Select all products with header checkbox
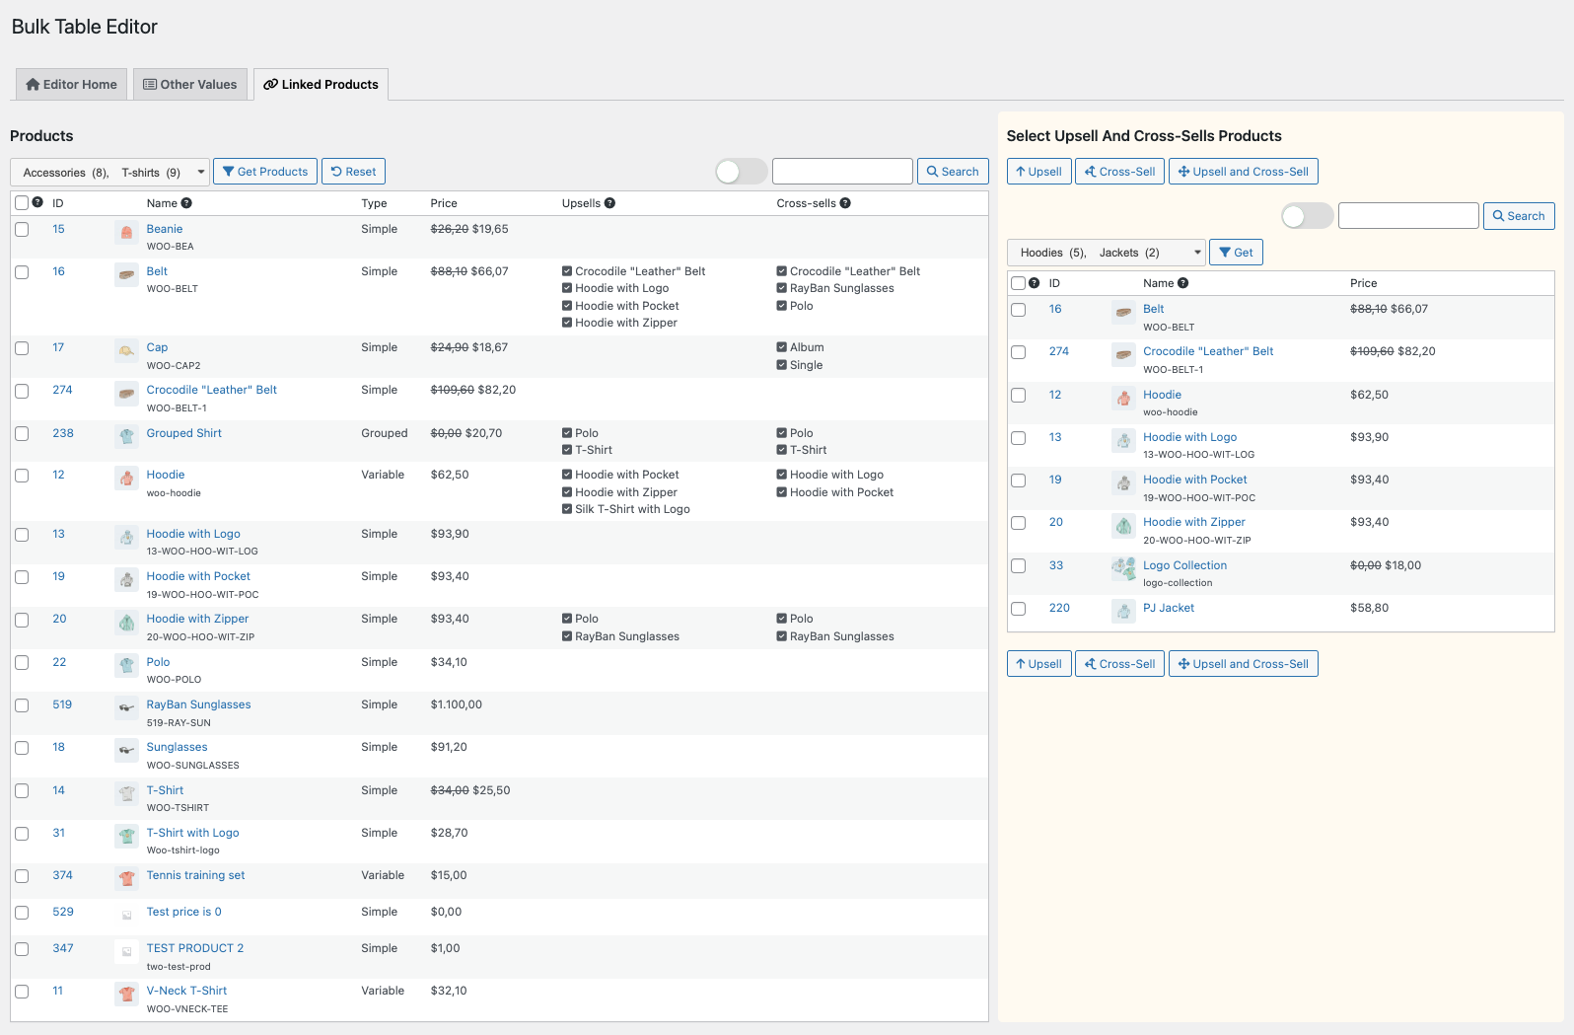 click(22, 203)
